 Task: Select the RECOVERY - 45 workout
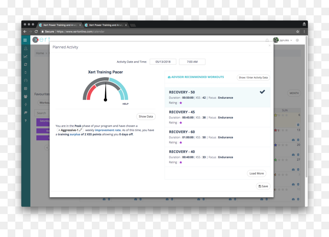[x=217, y=117]
